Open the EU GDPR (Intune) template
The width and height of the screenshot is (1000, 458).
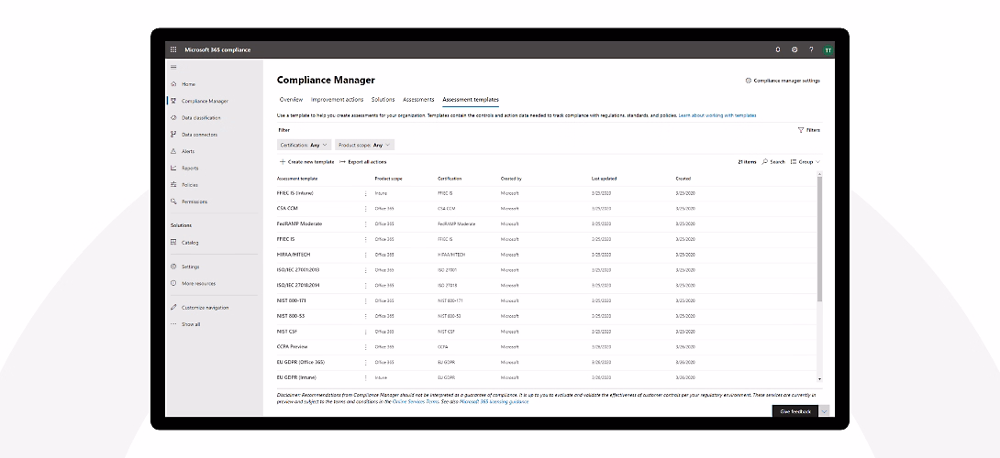coord(296,377)
